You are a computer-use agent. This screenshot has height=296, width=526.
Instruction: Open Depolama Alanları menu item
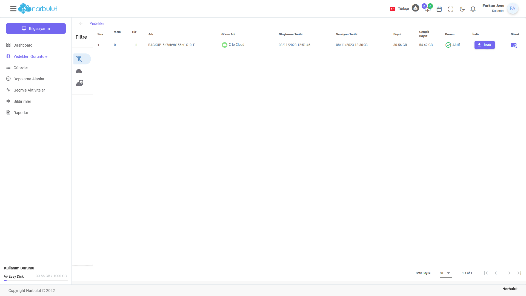(x=29, y=79)
